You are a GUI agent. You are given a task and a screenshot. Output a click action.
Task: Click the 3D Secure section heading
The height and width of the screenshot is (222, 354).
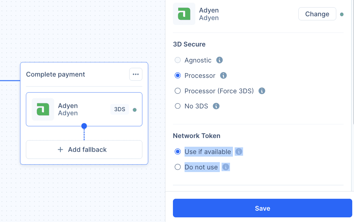tap(189, 44)
